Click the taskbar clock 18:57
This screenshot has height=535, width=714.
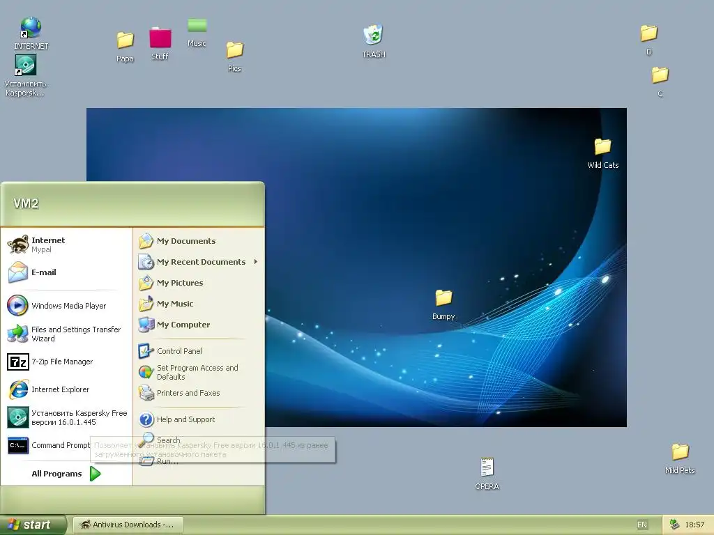694,525
